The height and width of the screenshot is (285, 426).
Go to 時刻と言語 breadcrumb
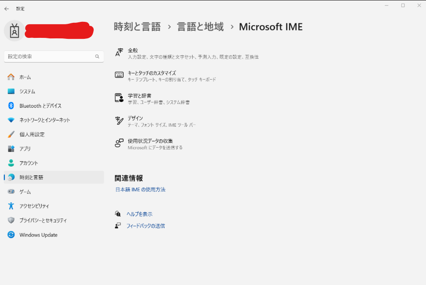tap(137, 27)
